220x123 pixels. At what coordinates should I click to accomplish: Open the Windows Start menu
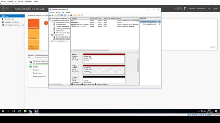(3, 111)
